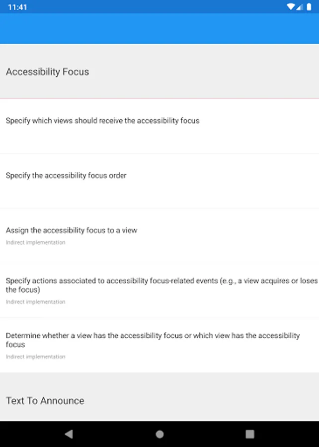Open 'Specify which views should receive' item
Image resolution: width=319 pixels, height=447 pixels.
click(103, 121)
